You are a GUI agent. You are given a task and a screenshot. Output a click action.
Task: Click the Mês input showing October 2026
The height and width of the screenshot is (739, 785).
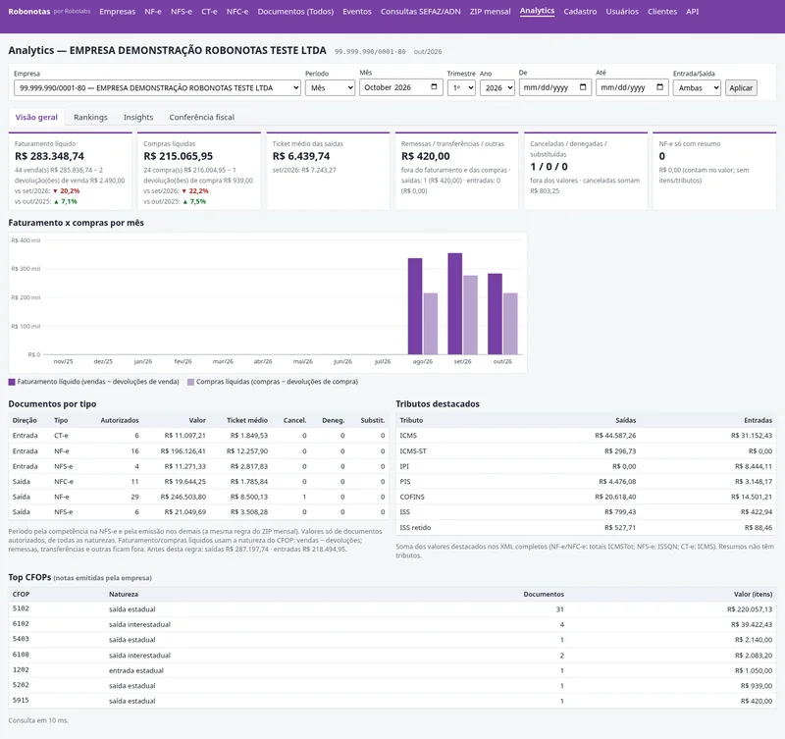(401, 87)
